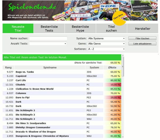The height and width of the screenshot is (140, 160).
Task: Open the Bestenliste Tests tab
Action: [x=49, y=28]
